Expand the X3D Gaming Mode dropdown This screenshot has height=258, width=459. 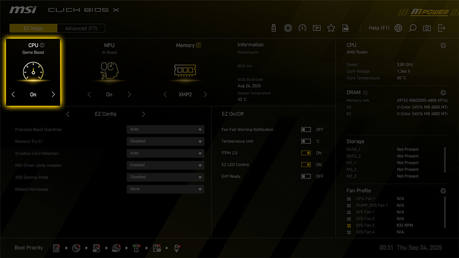(x=165, y=177)
